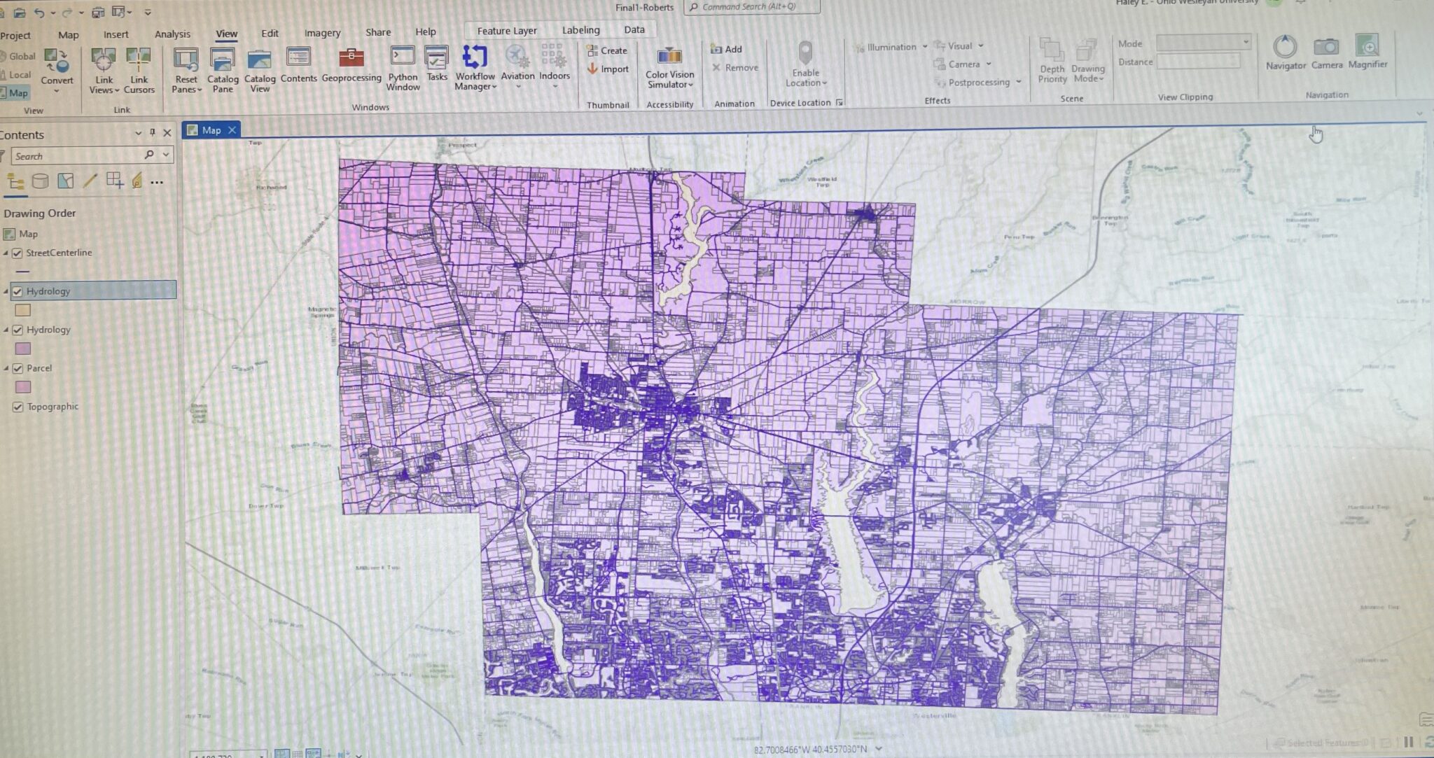Image resolution: width=1434 pixels, height=758 pixels.
Task: Open the Feature Layer contextual tab
Action: point(506,30)
